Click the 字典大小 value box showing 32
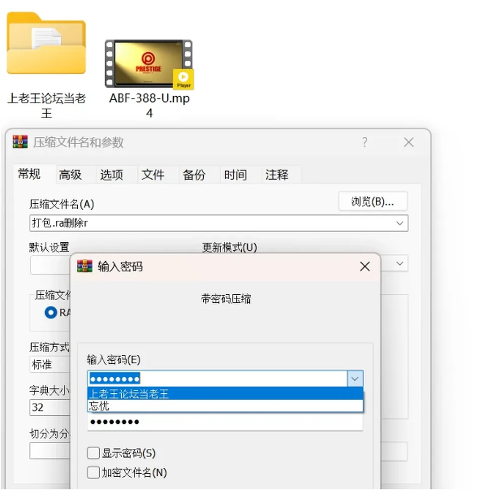 tap(50, 407)
